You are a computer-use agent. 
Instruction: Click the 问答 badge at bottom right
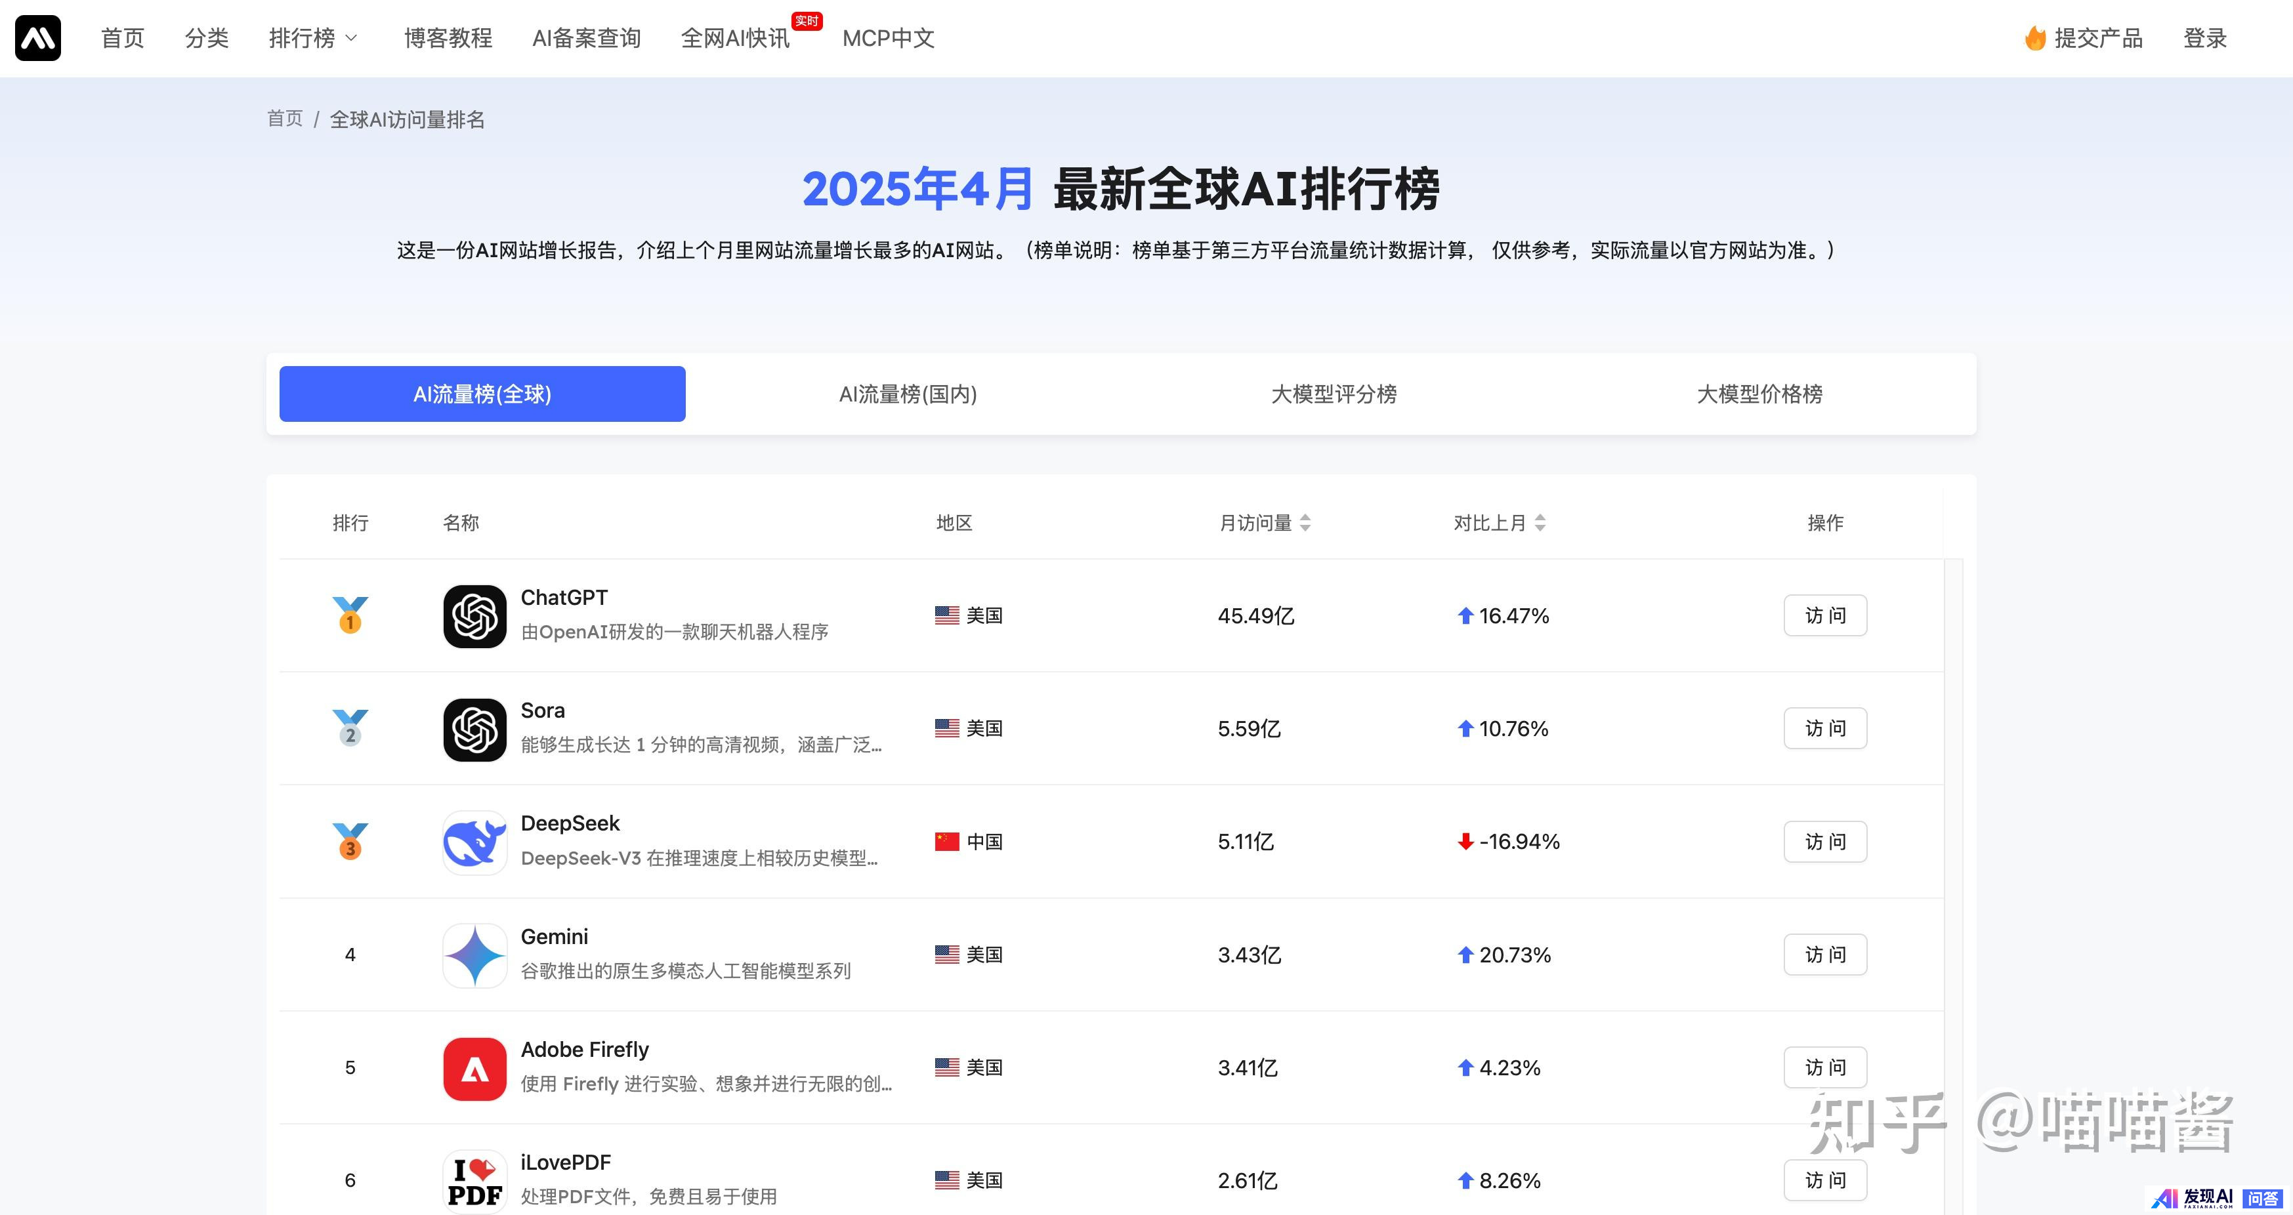2262,1198
